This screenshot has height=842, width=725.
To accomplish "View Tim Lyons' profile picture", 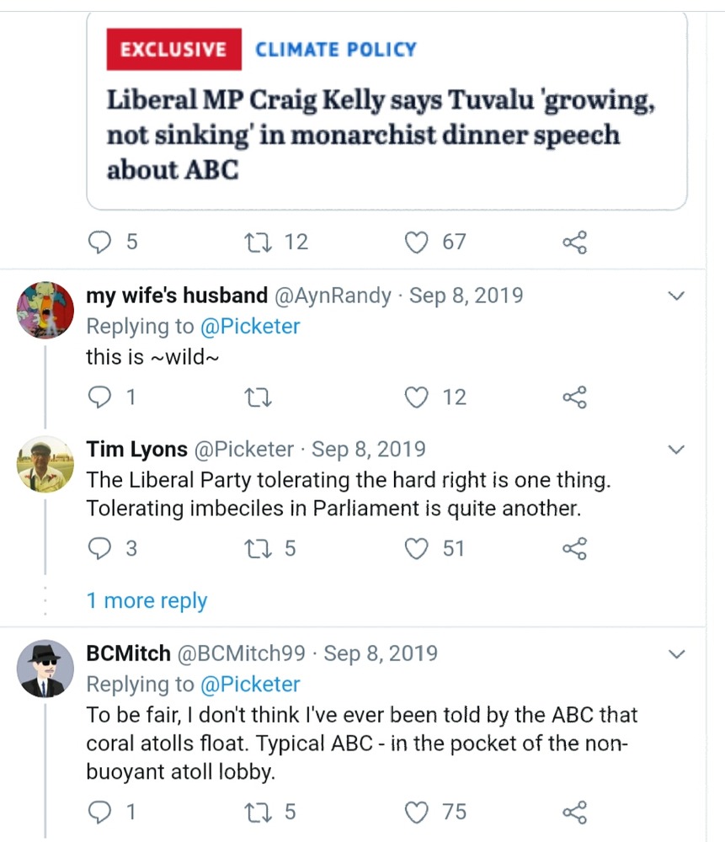I will pos(45,464).
